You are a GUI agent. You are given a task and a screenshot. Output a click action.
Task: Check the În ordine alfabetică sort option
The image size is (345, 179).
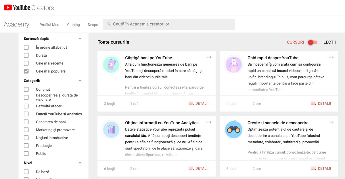(26, 47)
